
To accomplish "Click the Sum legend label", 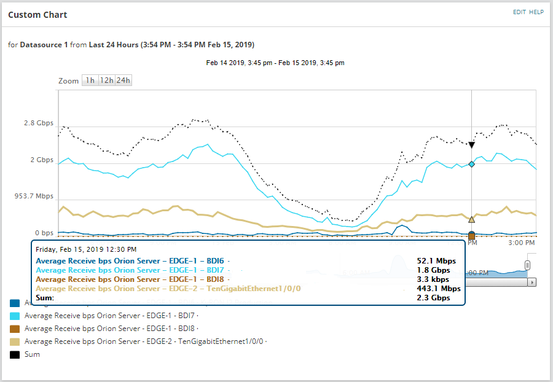I will coord(32,354).
